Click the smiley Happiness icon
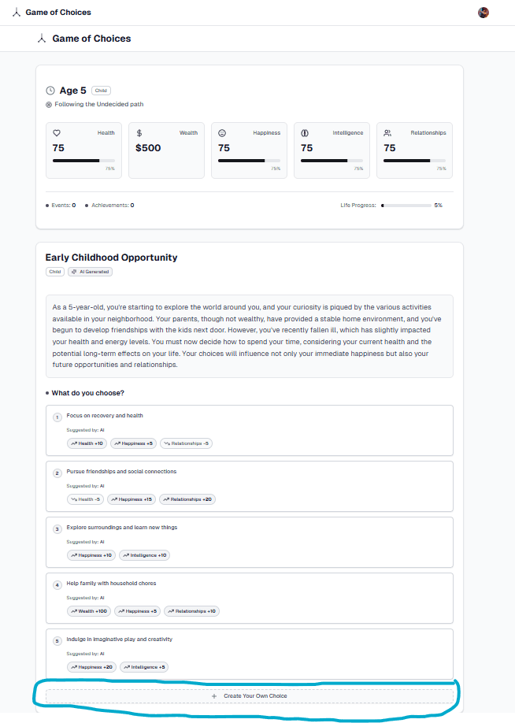The width and height of the screenshot is (515, 723). [222, 133]
